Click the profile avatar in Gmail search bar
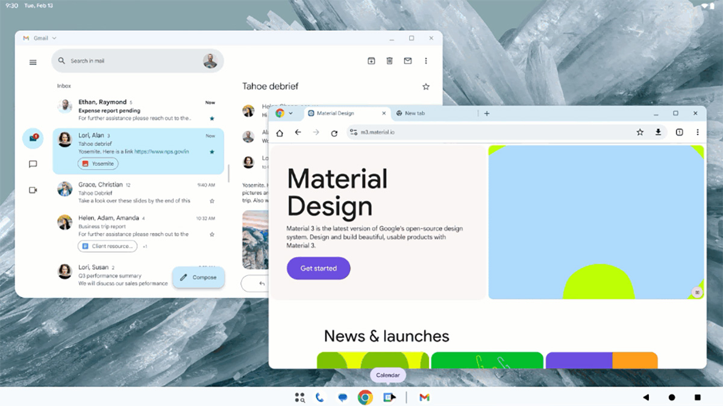Image resolution: width=723 pixels, height=406 pixels. [x=210, y=61]
